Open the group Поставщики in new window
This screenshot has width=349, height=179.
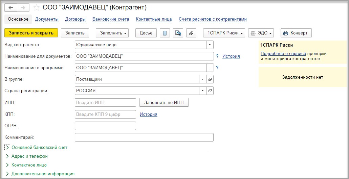click(x=210, y=79)
